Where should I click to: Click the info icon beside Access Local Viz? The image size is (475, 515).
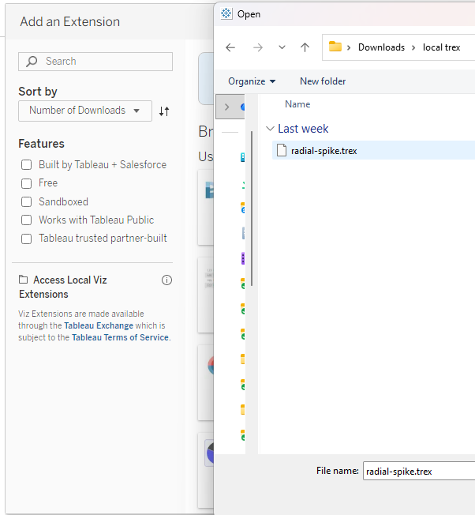166,280
